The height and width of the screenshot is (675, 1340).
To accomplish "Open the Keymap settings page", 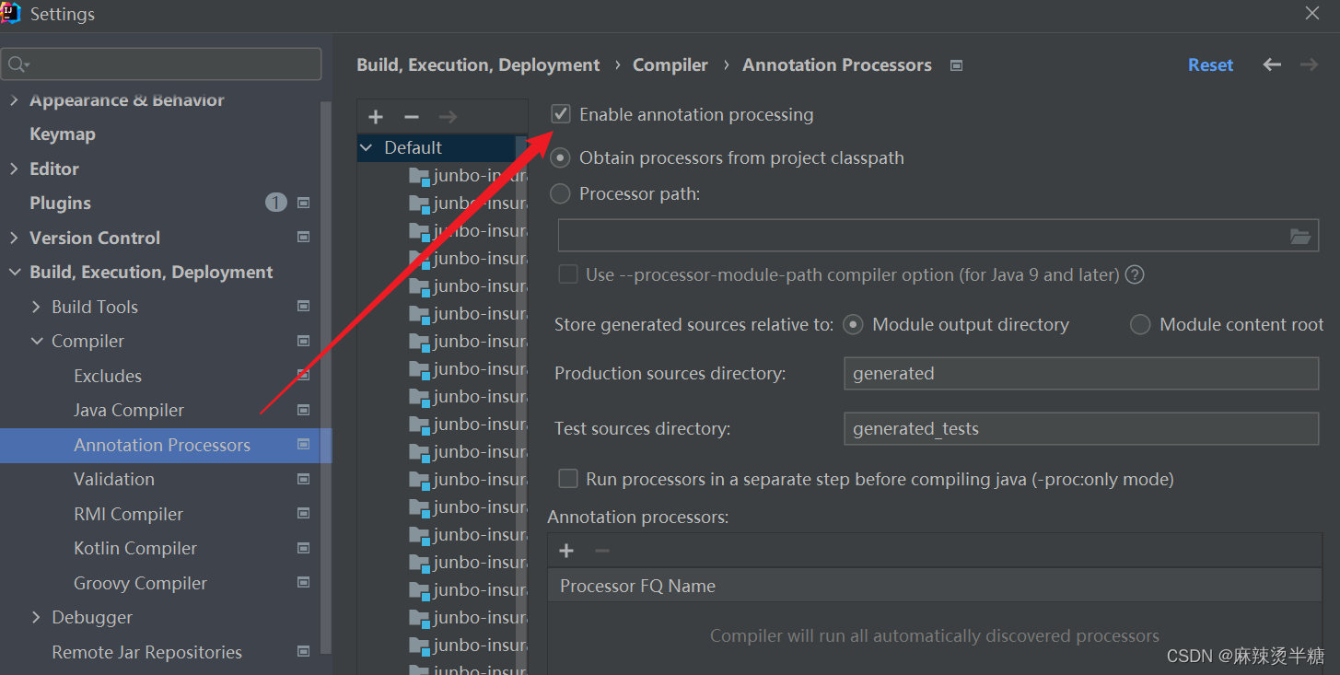I will point(63,134).
